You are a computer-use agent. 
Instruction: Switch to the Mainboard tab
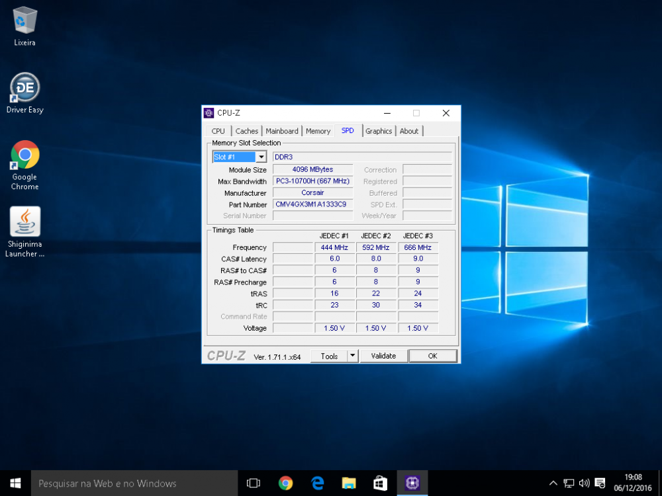tap(282, 131)
